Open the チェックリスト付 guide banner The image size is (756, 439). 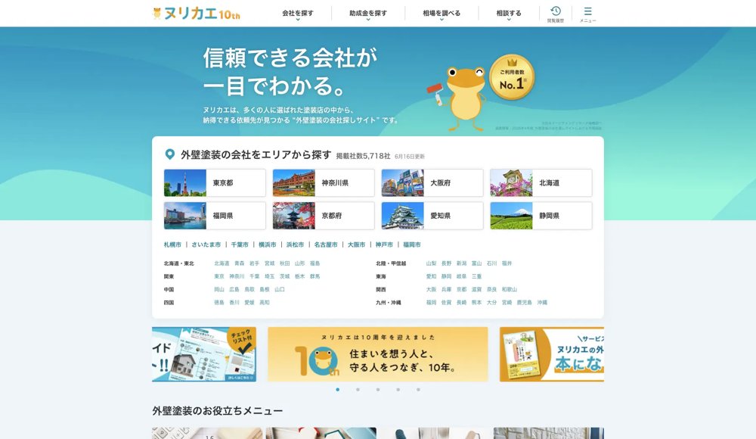point(204,354)
